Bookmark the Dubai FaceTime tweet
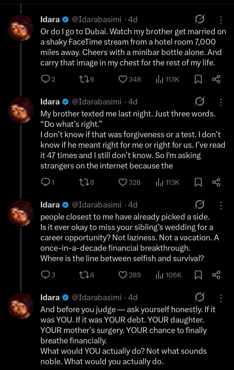The image size is (234, 370). tap(198, 79)
